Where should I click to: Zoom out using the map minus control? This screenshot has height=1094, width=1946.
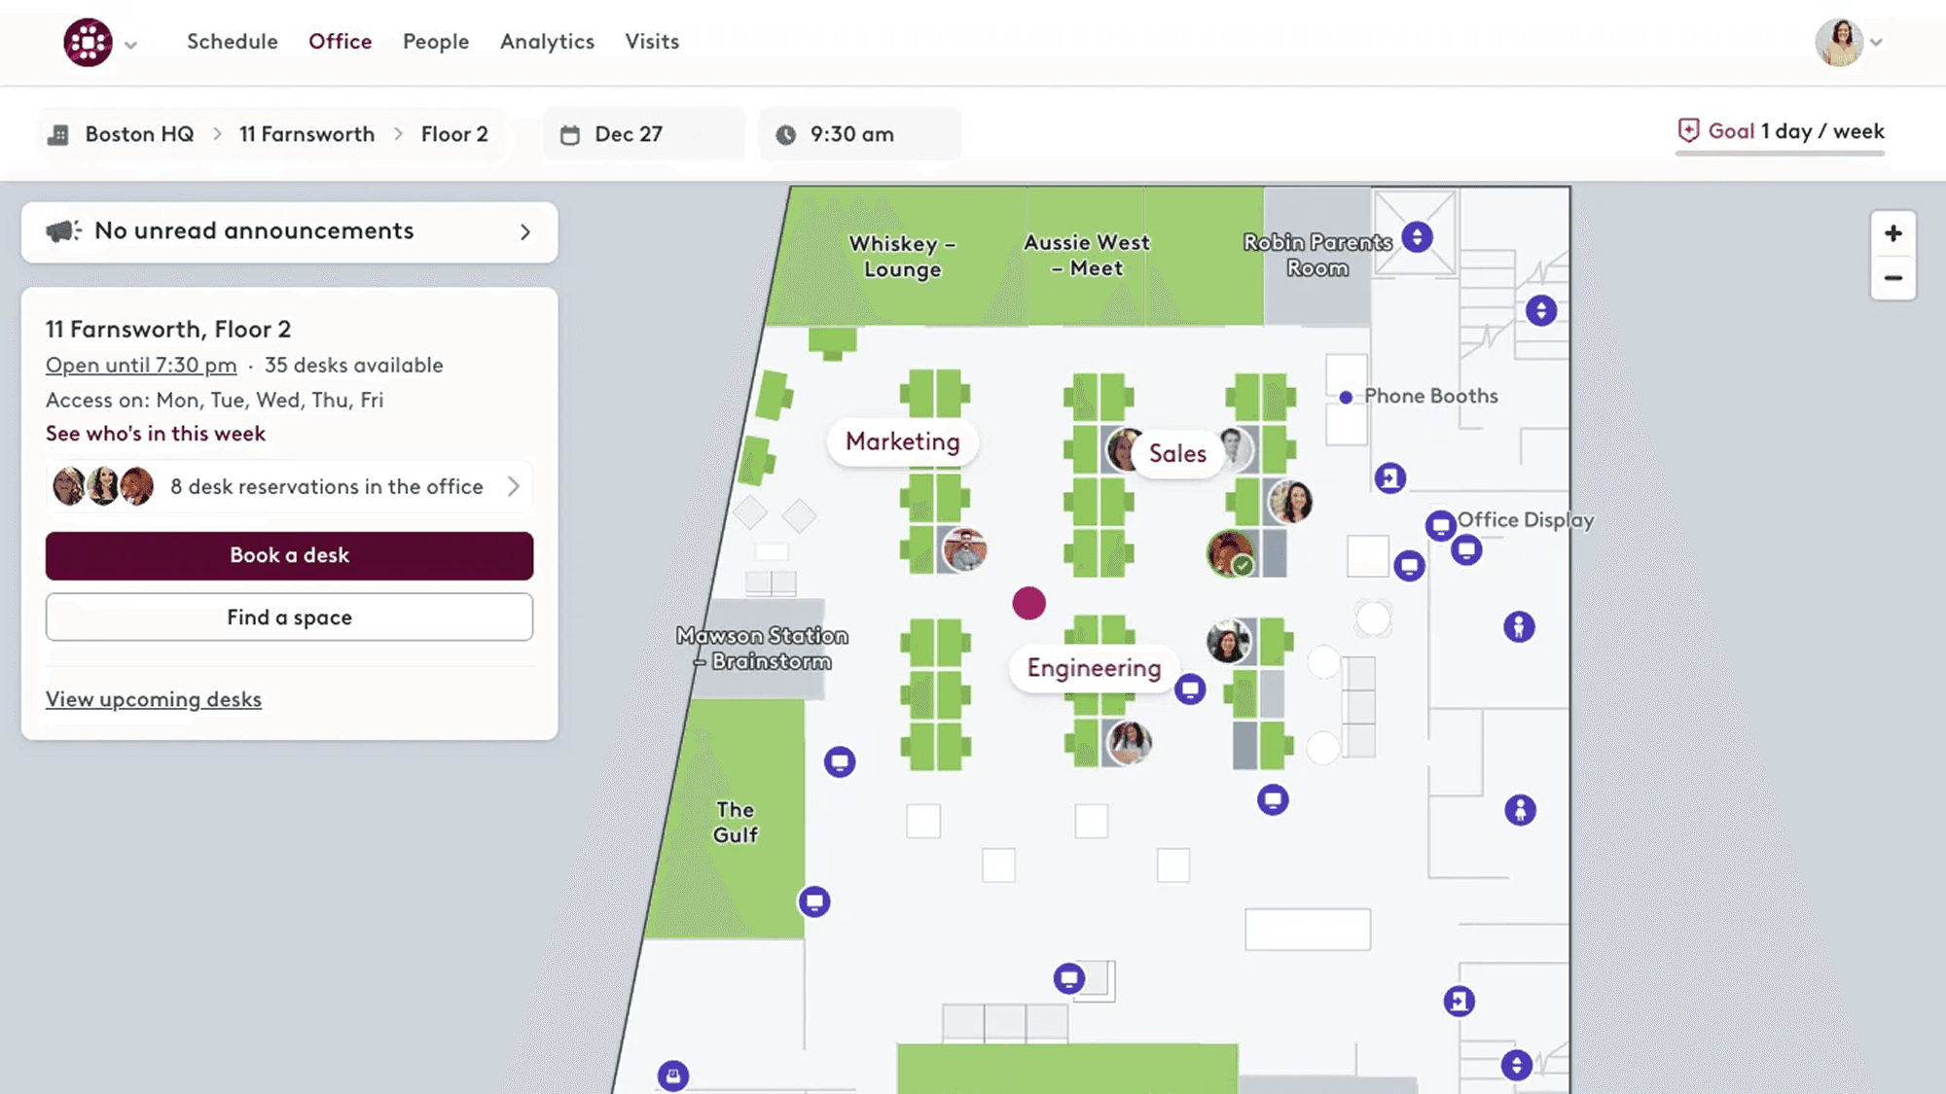(x=1893, y=278)
